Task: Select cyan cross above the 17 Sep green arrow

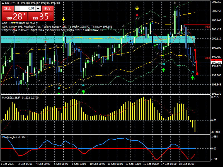Action: pos(164,64)
